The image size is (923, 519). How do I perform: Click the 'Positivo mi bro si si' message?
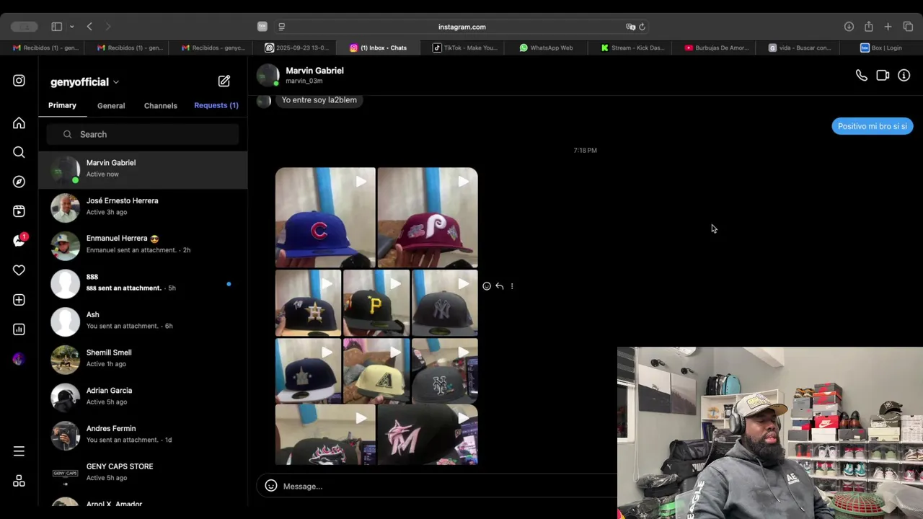[873, 126]
